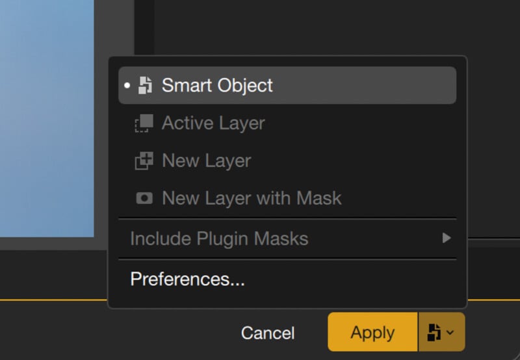Click the Smart Object document icon

[146, 85]
